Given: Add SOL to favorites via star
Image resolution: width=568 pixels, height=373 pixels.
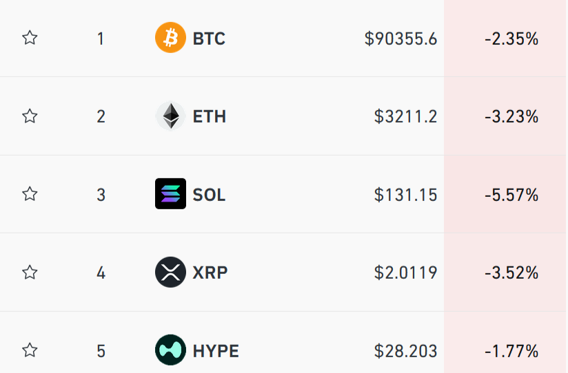Looking at the screenshot, I should (x=30, y=194).
